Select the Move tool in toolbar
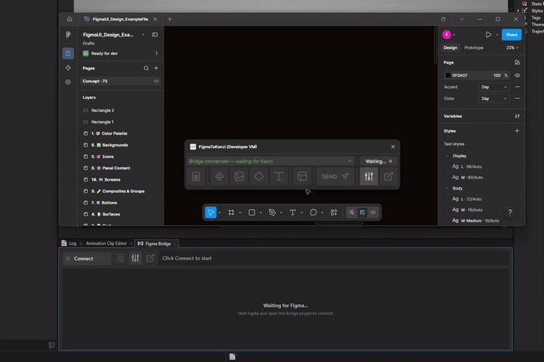 (x=211, y=212)
